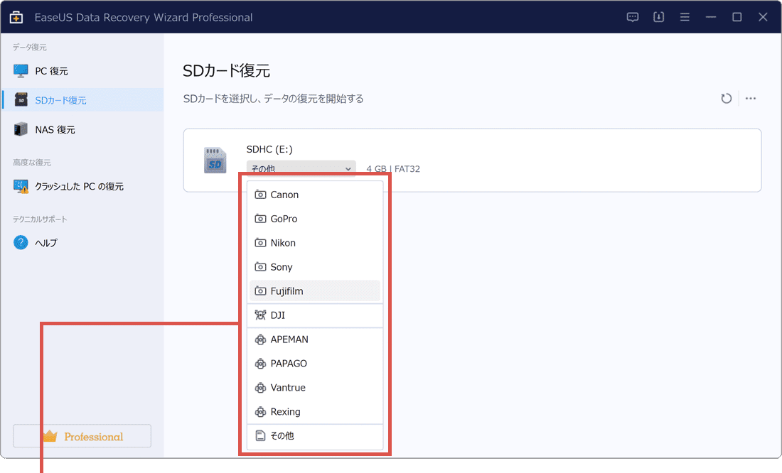This screenshot has height=473, width=782.
Task: Select the PC 復元 recovery mode icon
Action: coord(20,70)
